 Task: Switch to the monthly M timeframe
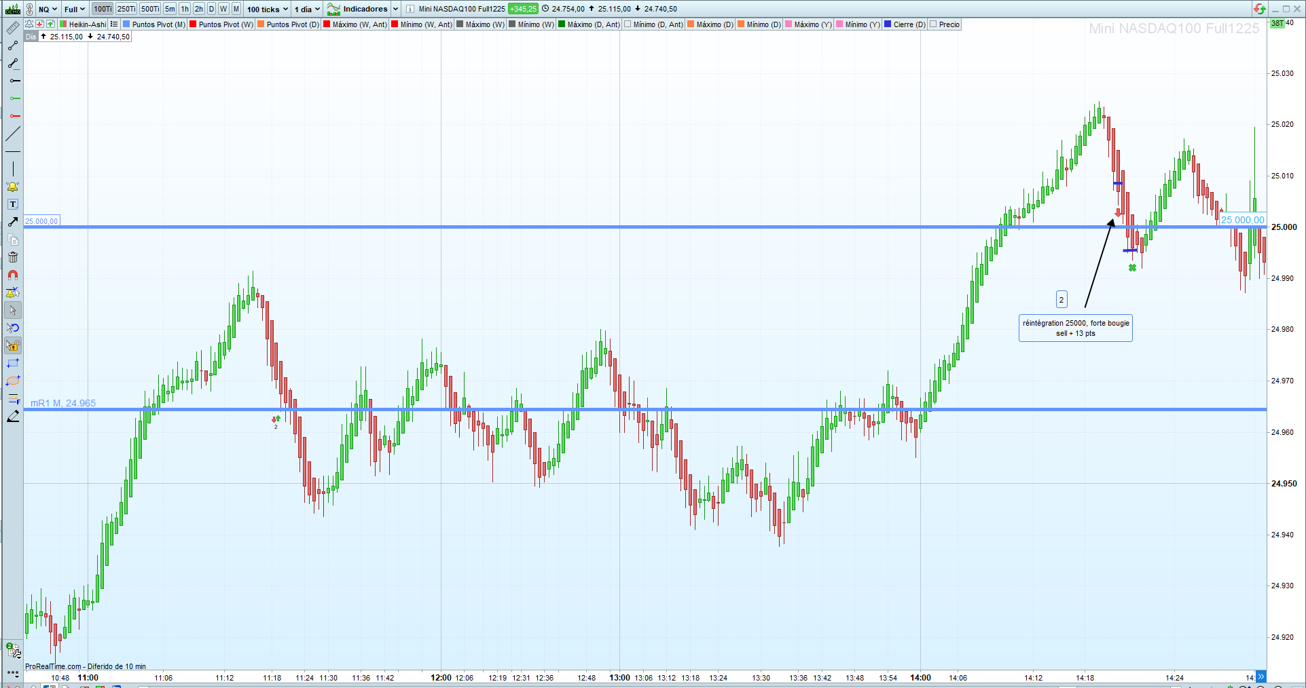click(236, 9)
